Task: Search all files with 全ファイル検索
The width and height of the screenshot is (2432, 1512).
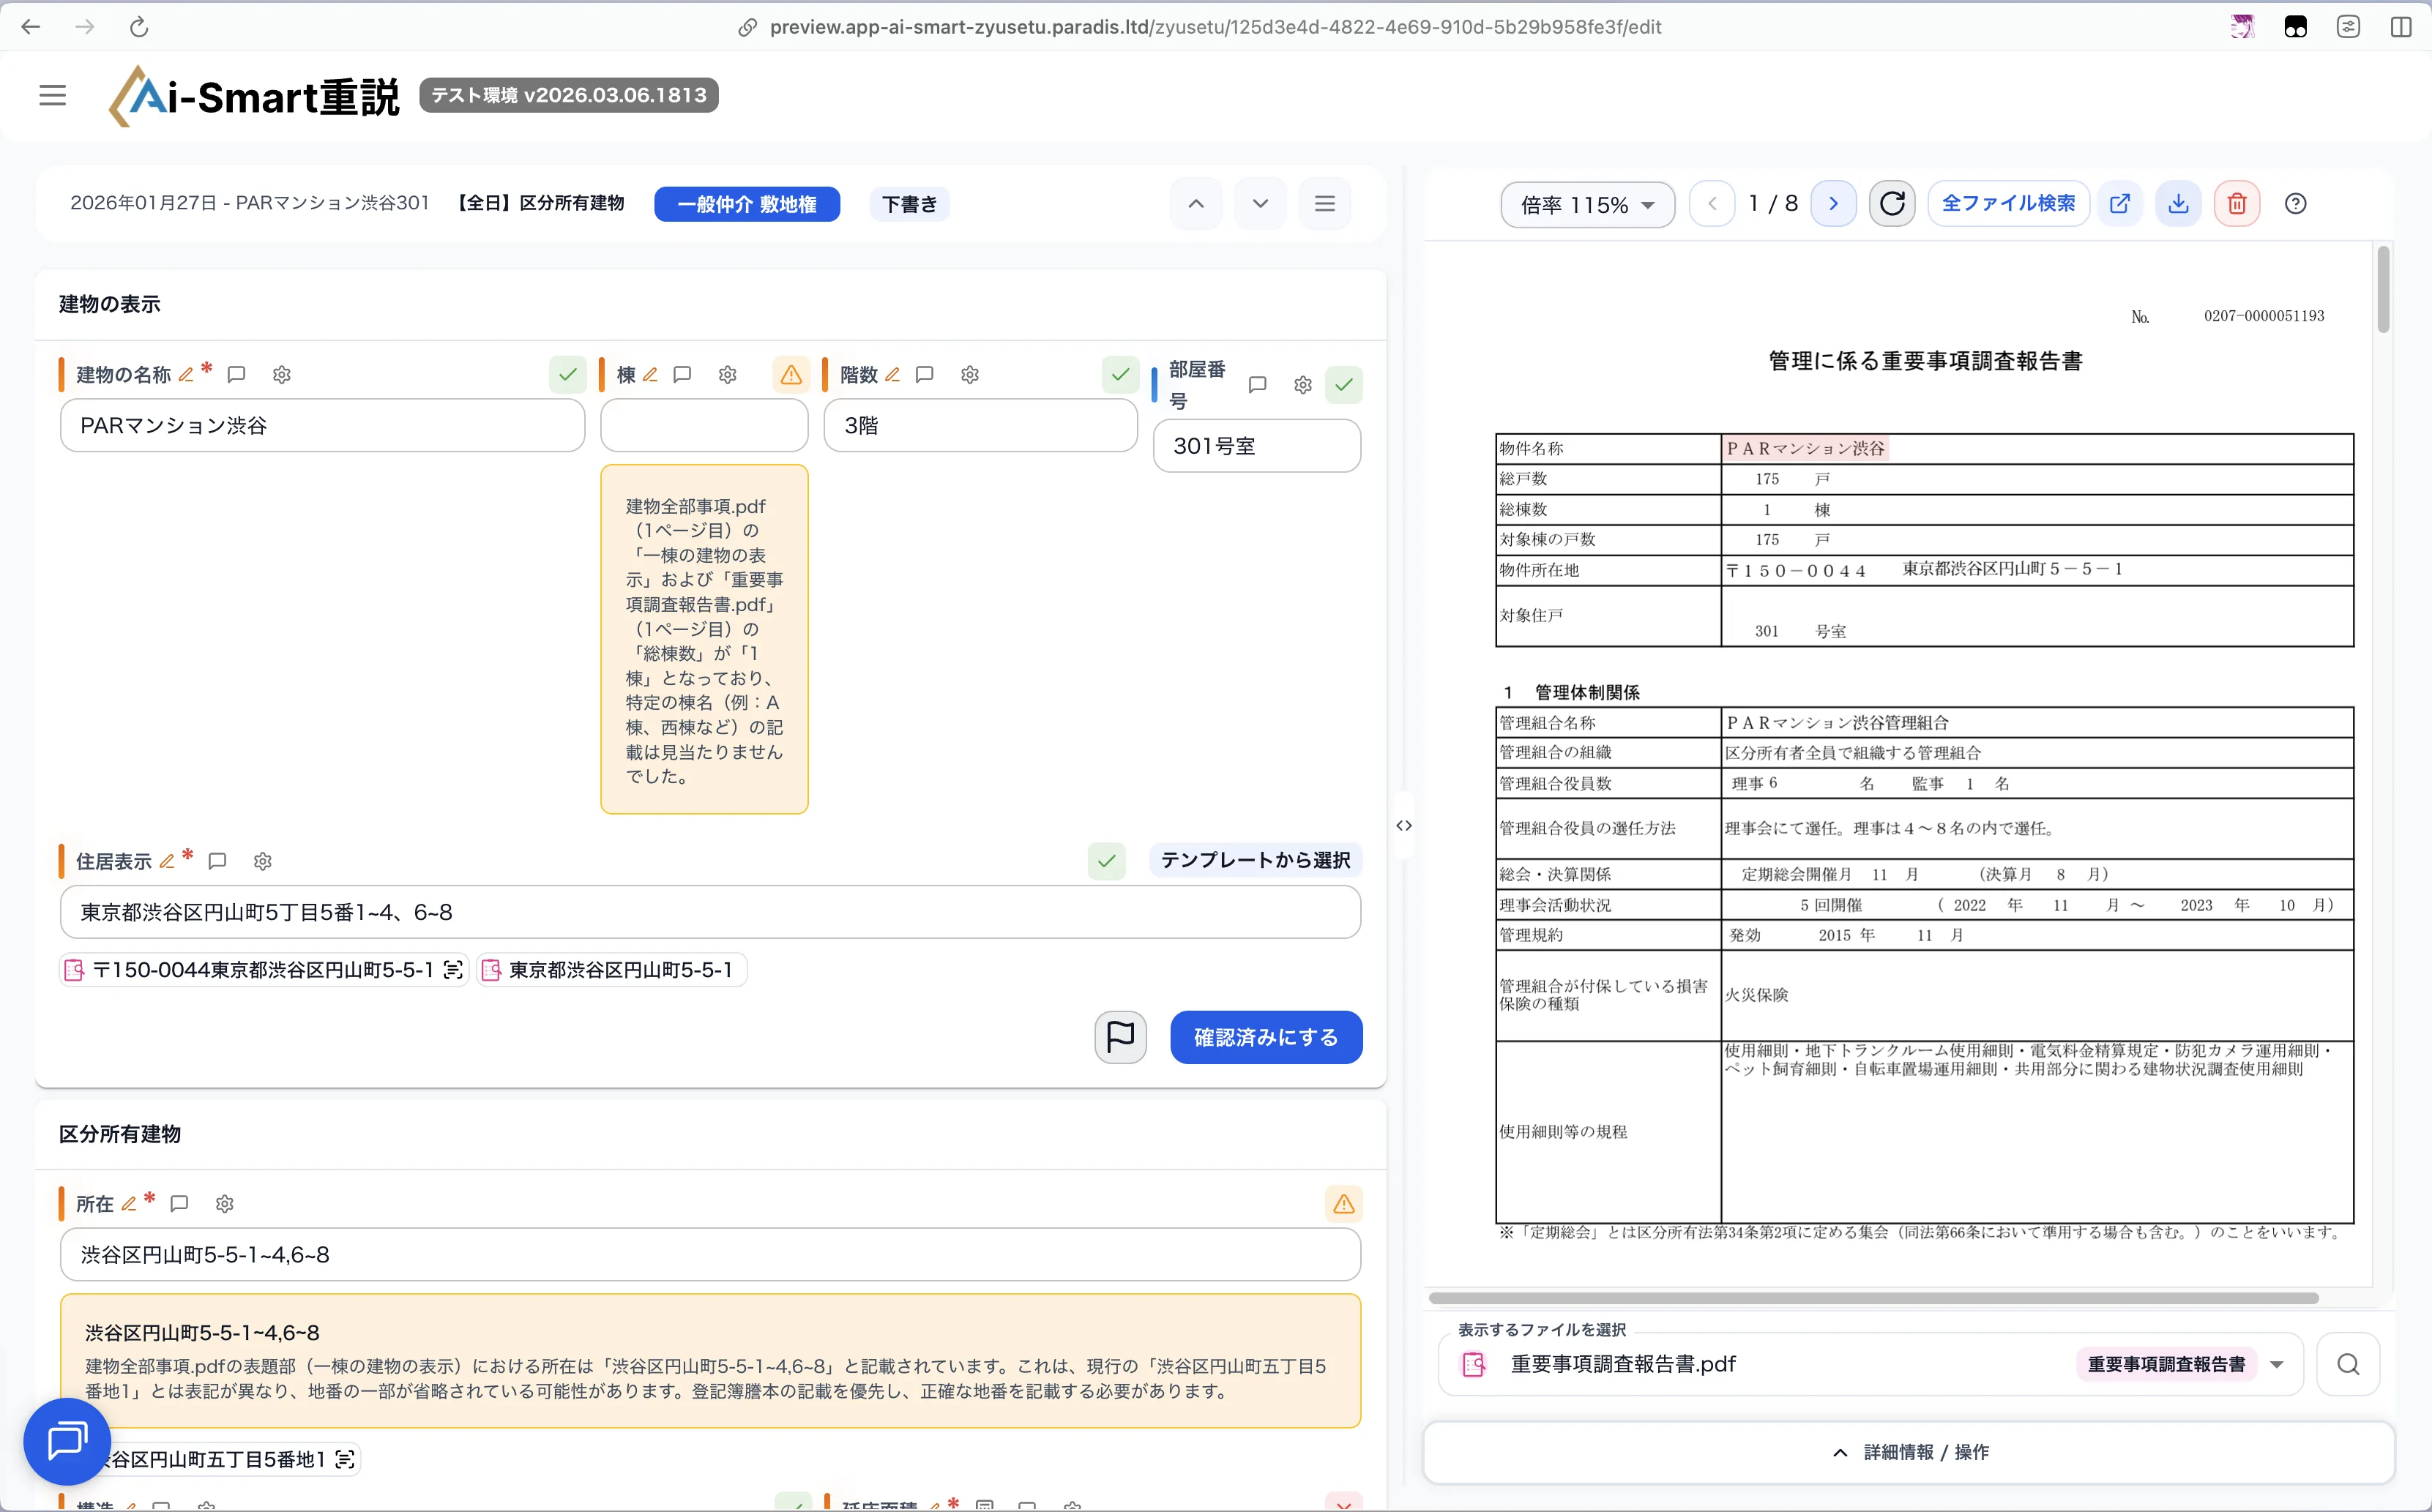Action: pyautogui.click(x=2008, y=204)
